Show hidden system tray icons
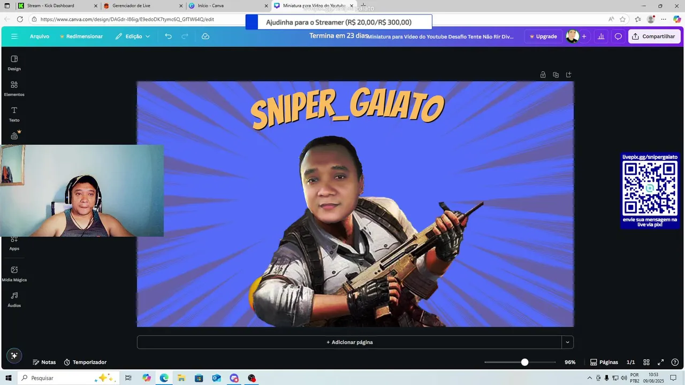 coord(590,378)
